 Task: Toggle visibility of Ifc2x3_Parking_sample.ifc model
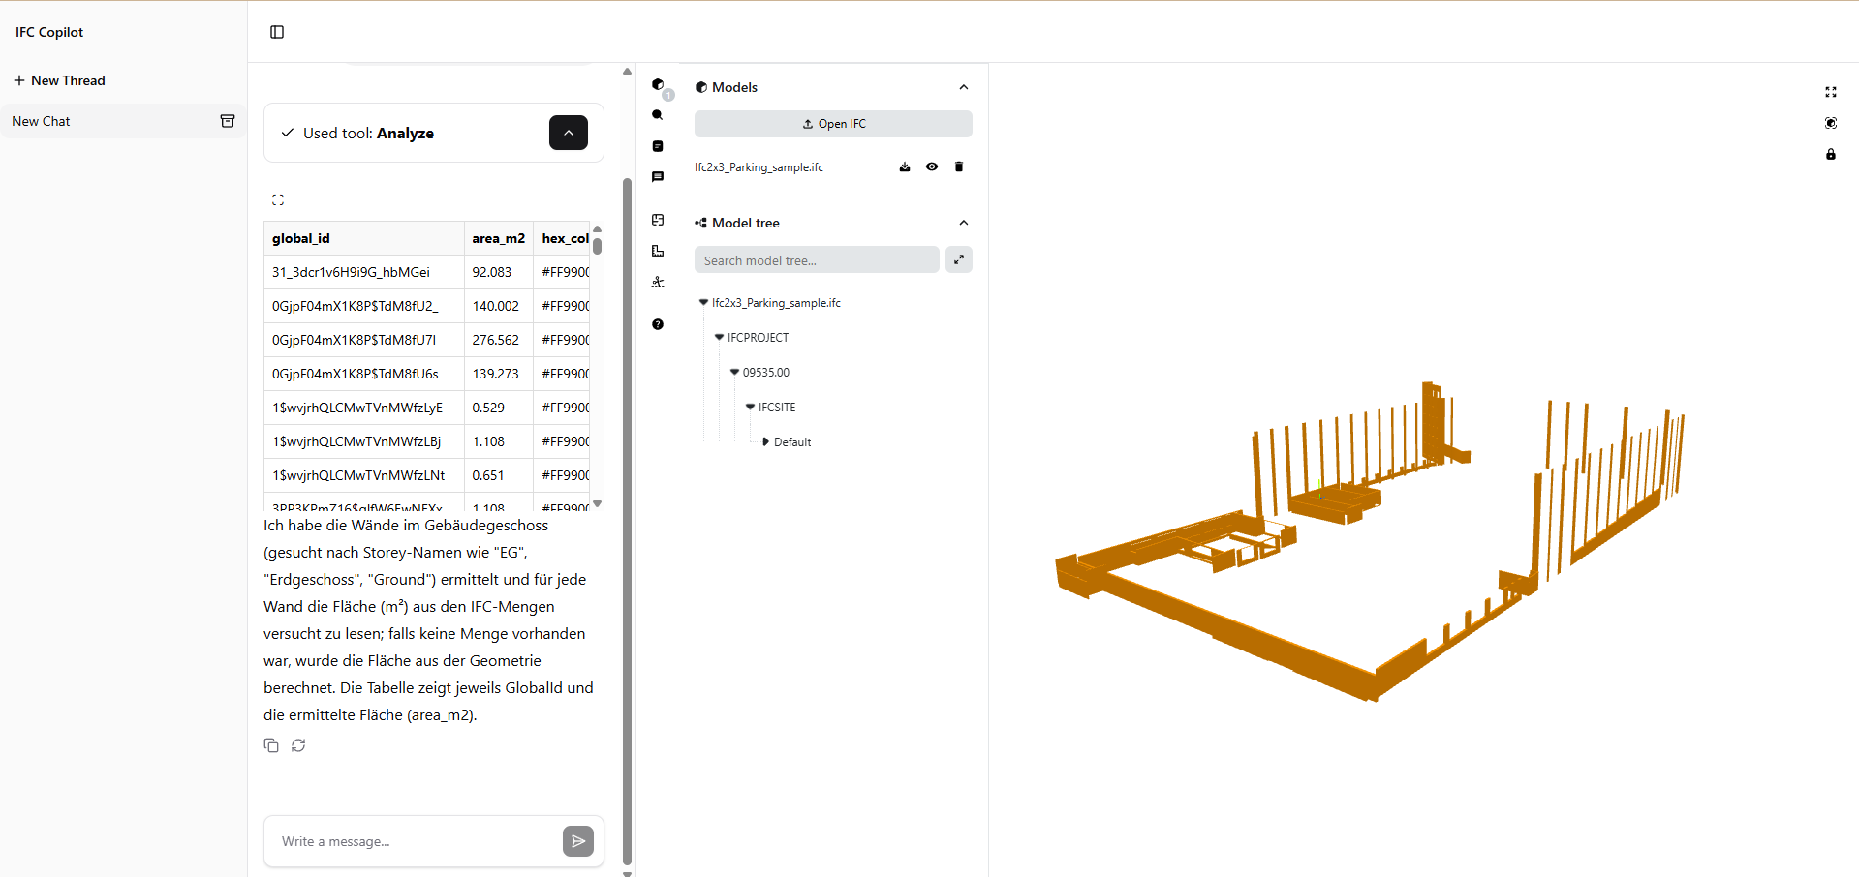click(932, 166)
